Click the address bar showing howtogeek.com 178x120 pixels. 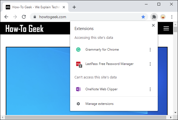88,17
